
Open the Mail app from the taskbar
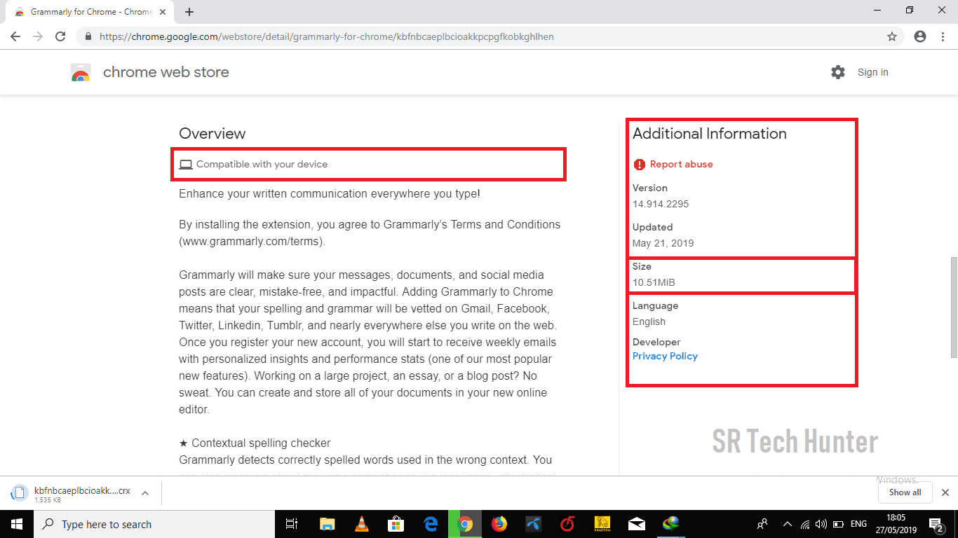click(x=637, y=524)
